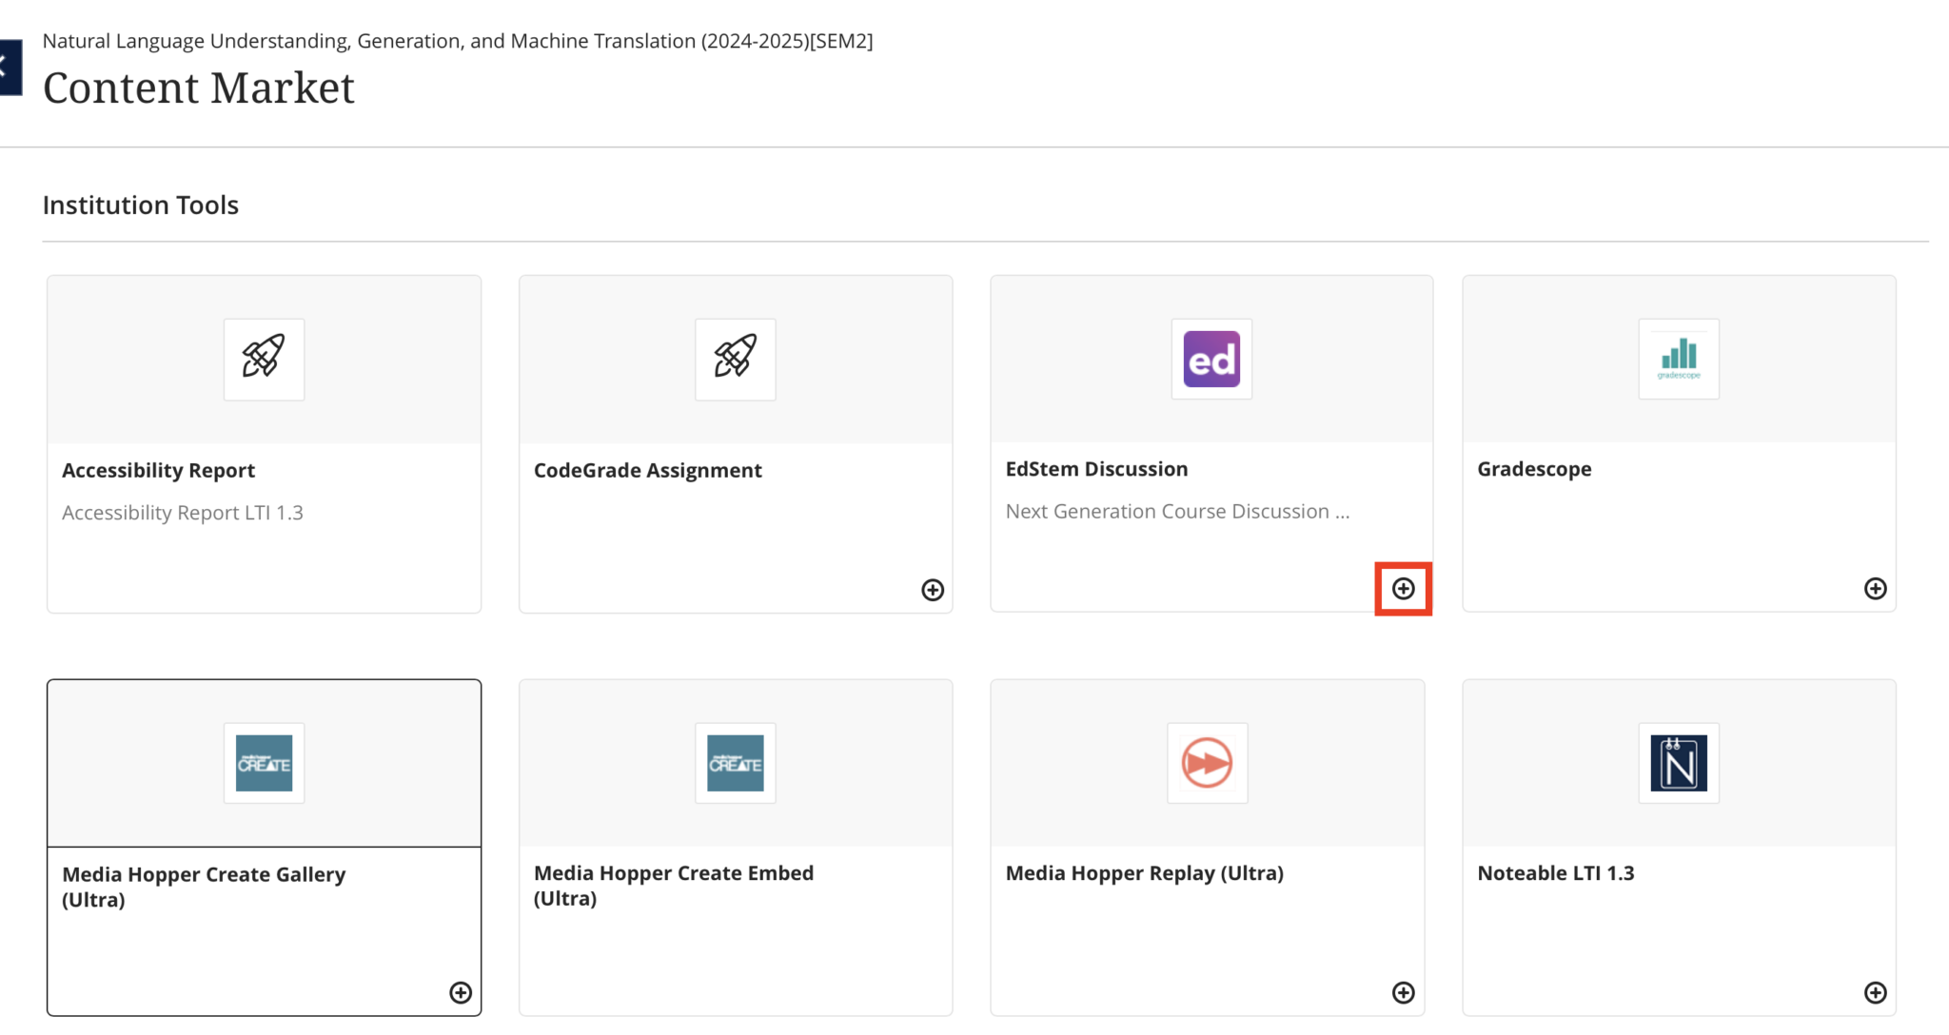The image size is (1949, 1035).
Task: Add Media Hopper Create Gallery plus icon
Action: pyautogui.click(x=461, y=993)
